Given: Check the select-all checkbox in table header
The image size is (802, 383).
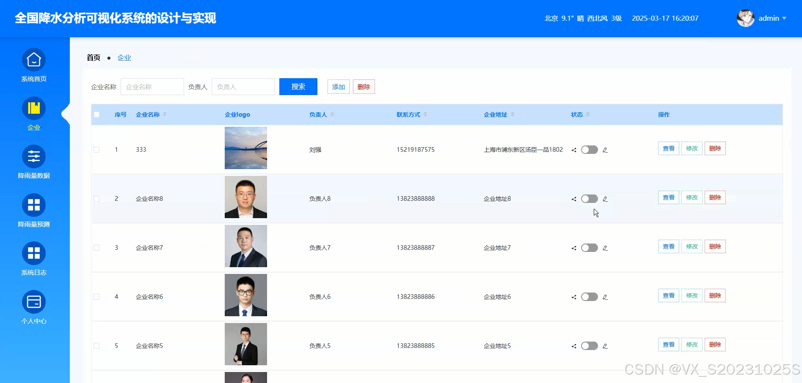Looking at the screenshot, I should coord(96,114).
